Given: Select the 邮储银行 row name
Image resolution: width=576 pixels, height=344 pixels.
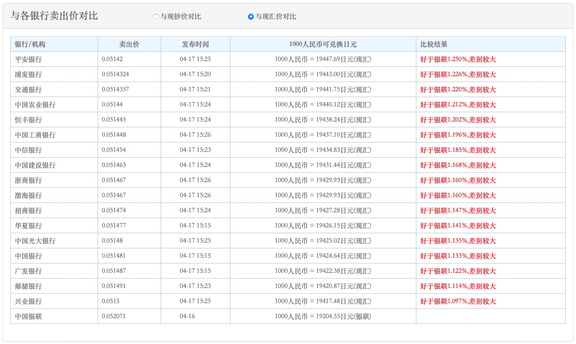Looking at the screenshot, I should 28,286.
